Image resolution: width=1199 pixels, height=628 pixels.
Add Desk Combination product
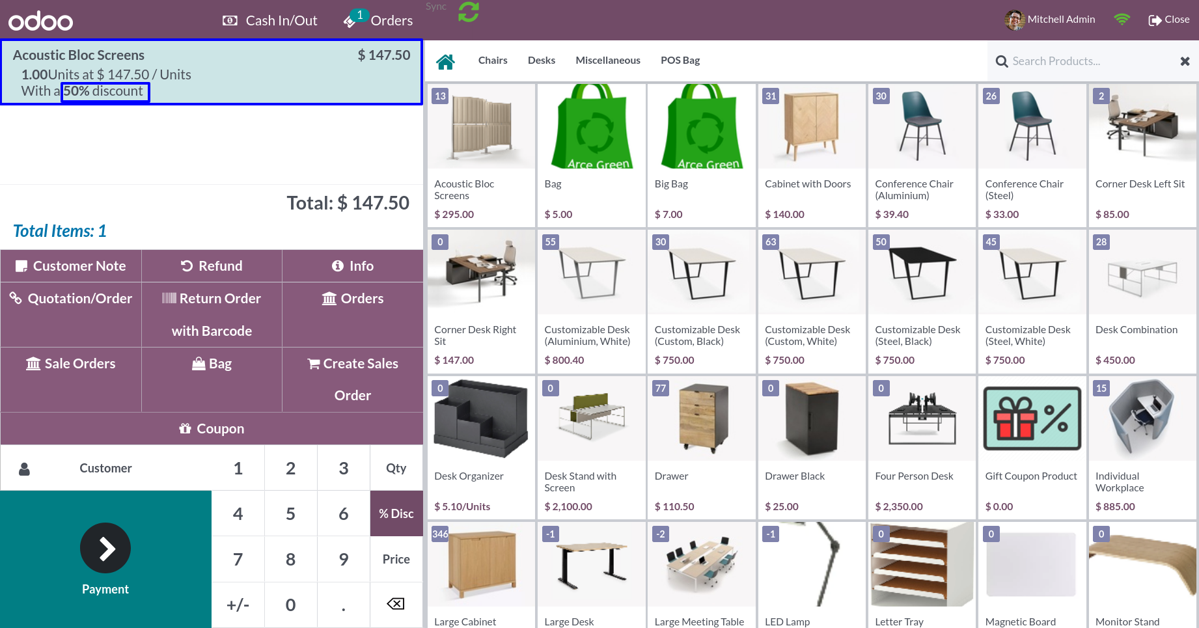point(1142,301)
